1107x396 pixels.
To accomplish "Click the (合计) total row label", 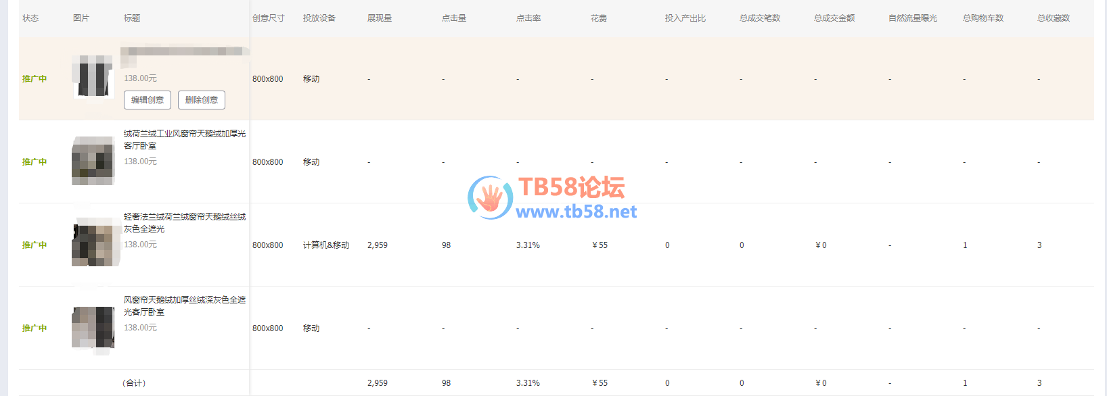I will (x=134, y=383).
